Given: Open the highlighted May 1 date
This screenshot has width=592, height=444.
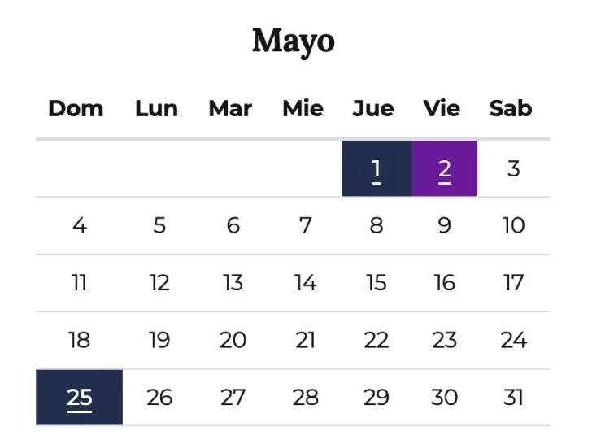Looking at the screenshot, I should pos(377,169).
